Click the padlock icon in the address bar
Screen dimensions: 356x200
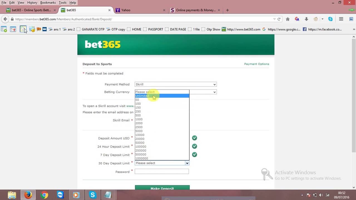12,19
